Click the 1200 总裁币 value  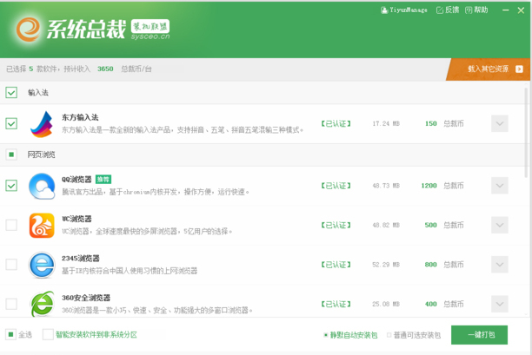click(429, 186)
